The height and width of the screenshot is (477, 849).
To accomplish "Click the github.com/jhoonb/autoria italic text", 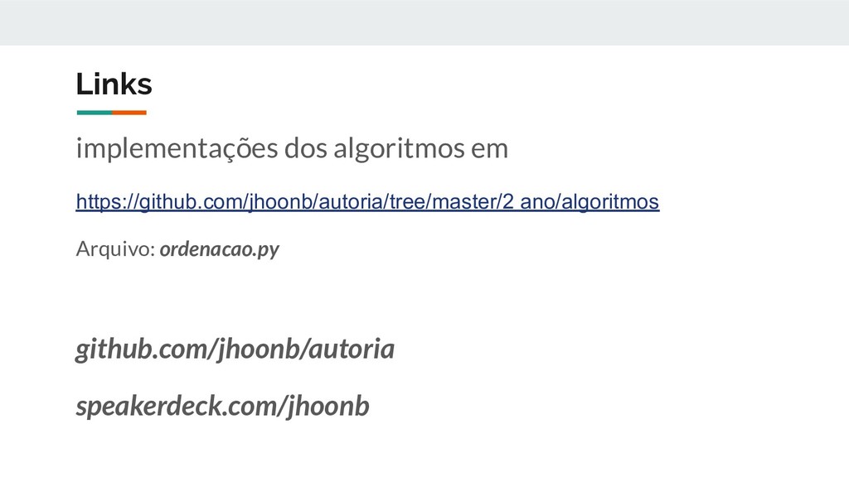I will (235, 349).
